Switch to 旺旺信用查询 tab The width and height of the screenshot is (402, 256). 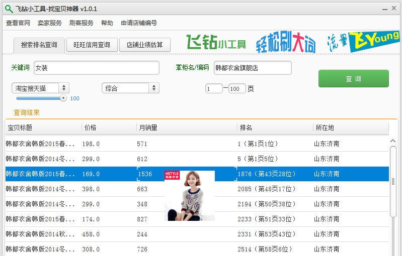click(x=92, y=45)
